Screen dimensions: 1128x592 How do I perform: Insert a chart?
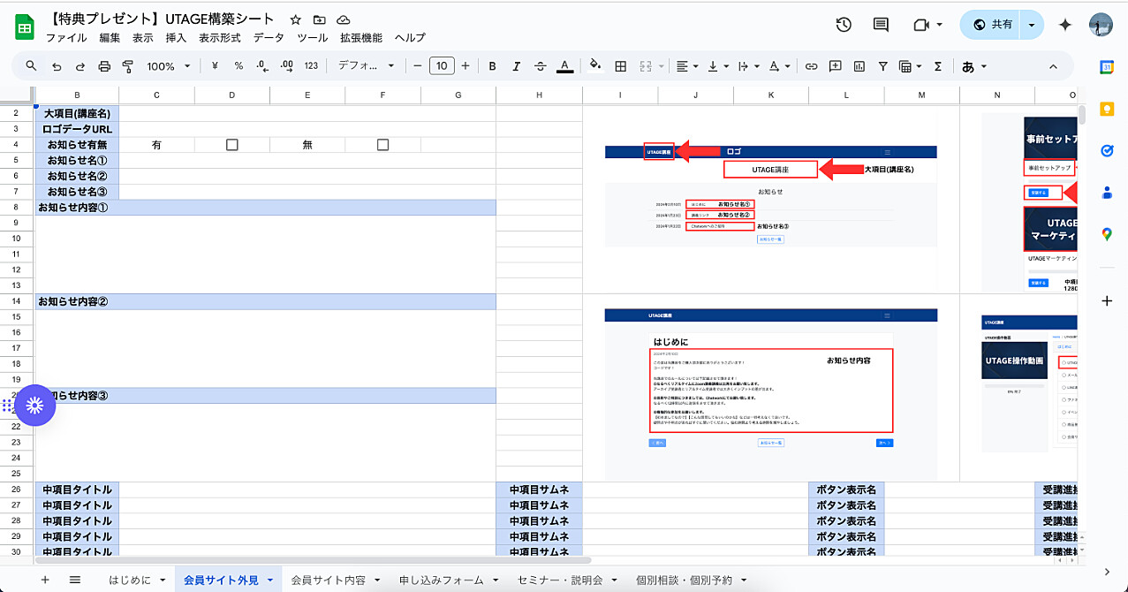pyautogui.click(x=859, y=66)
